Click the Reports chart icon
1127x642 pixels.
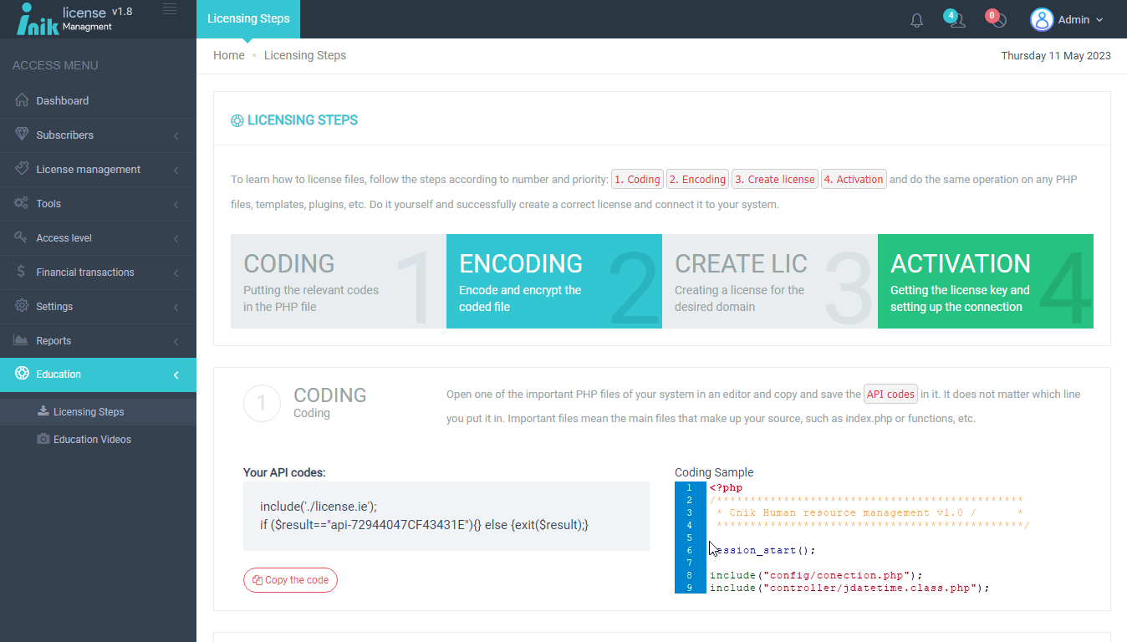coord(22,340)
